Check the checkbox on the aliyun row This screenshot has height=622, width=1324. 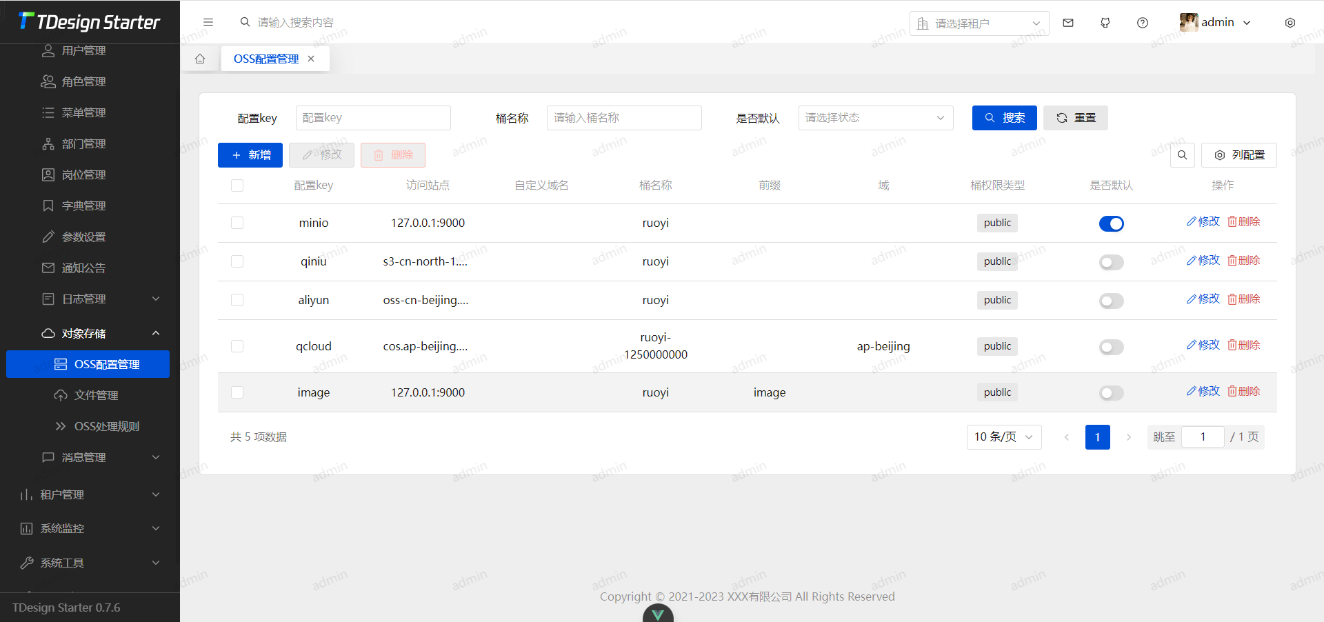click(237, 300)
